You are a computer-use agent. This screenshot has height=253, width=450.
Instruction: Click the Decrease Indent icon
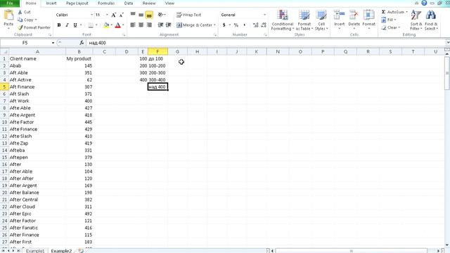pos(160,25)
